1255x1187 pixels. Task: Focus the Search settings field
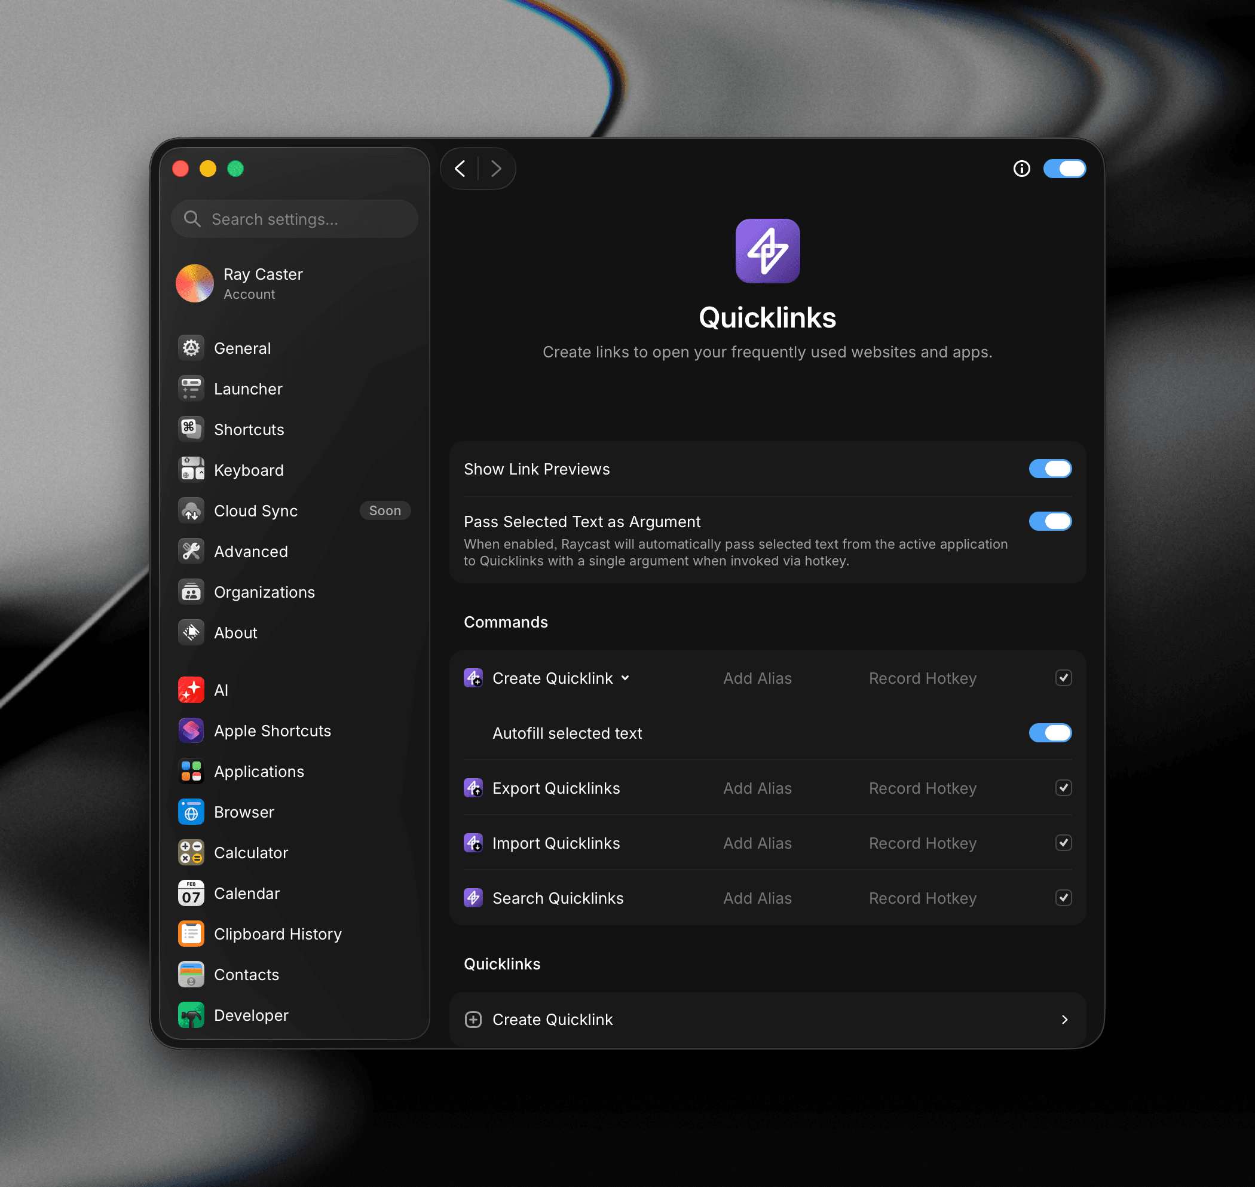coord(294,219)
